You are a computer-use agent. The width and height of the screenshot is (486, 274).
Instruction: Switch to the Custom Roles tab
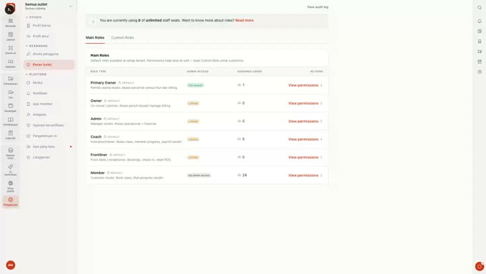[x=122, y=38]
